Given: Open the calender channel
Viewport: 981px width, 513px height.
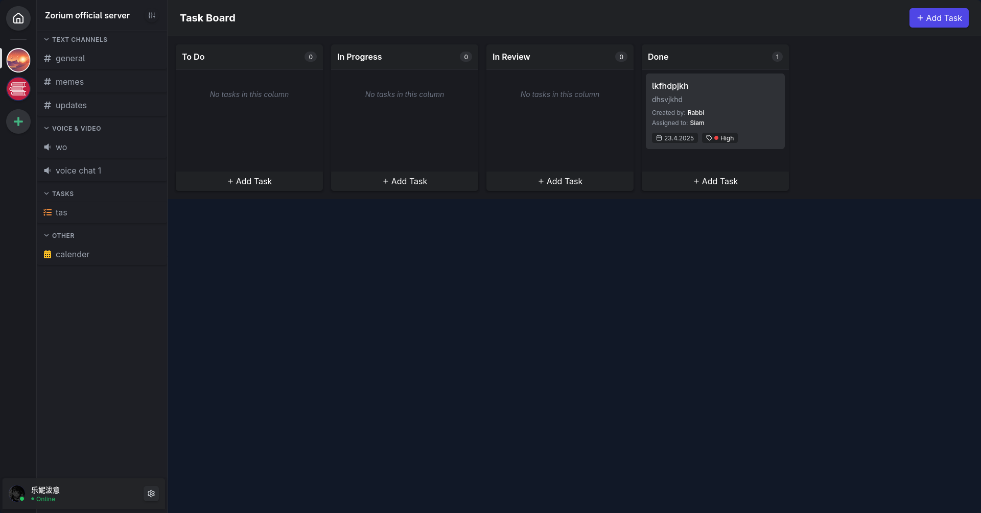Looking at the screenshot, I should coord(73,254).
